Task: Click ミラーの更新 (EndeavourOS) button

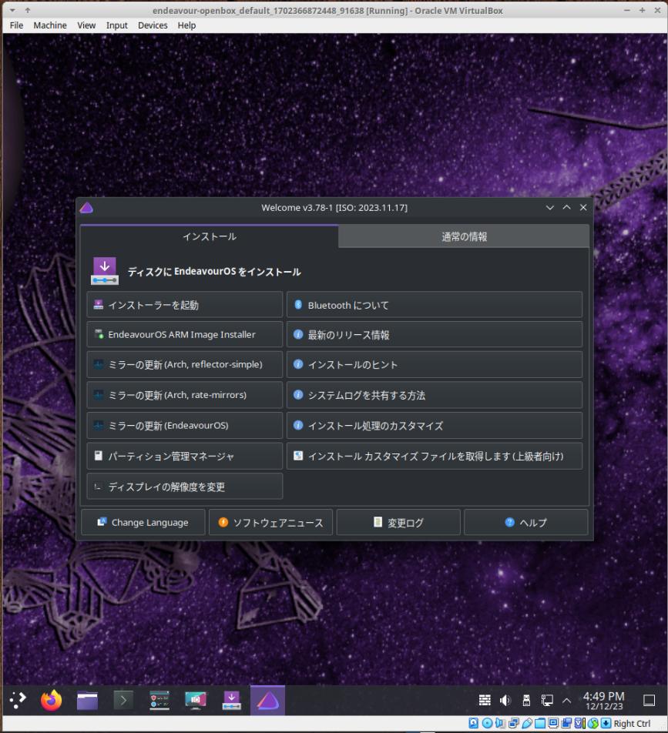Action: 184,425
